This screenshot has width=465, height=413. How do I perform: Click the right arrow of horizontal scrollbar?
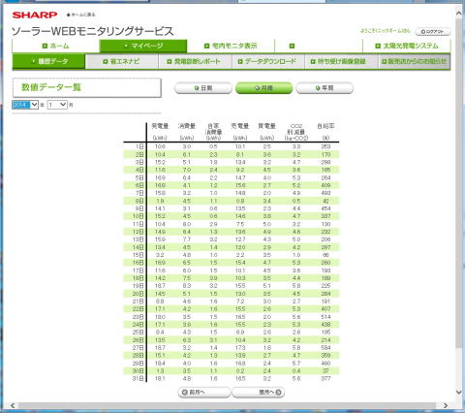(446, 405)
